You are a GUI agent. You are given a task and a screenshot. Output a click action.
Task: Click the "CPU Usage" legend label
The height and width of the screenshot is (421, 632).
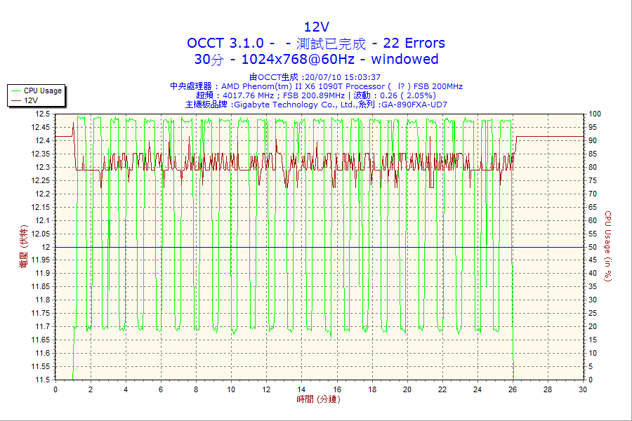[x=43, y=91]
